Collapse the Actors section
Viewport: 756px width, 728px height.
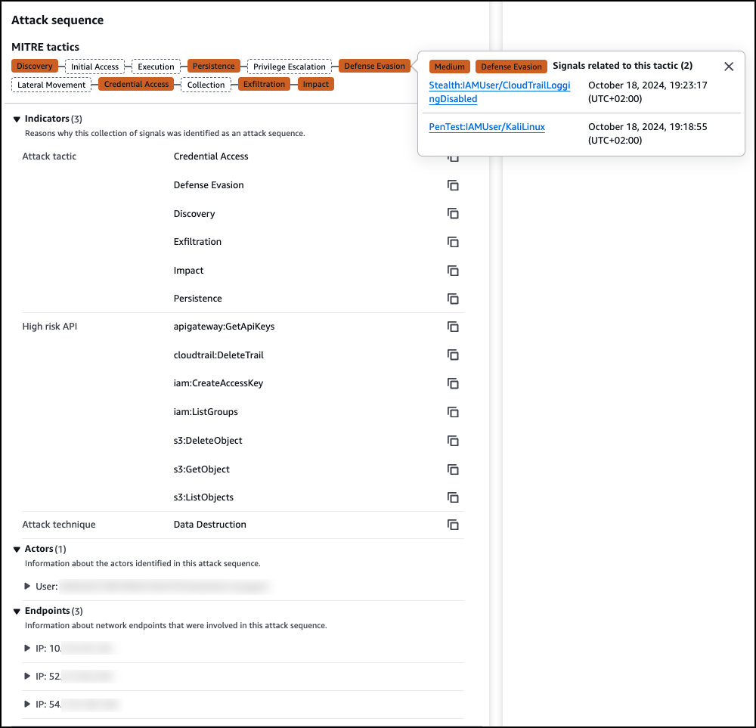[17, 550]
